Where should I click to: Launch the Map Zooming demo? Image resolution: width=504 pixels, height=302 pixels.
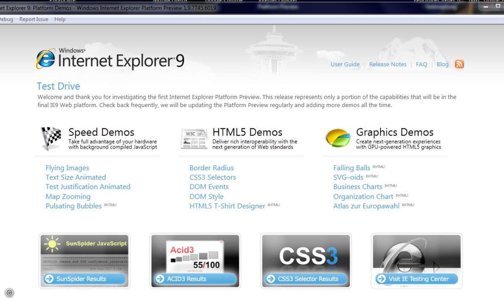pyautogui.click(x=68, y=196)
